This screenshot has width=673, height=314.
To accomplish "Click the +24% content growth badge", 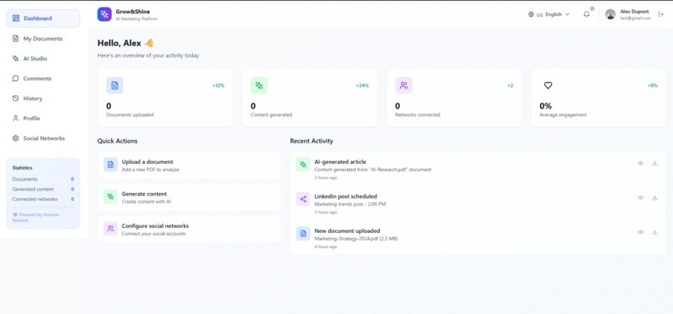I will (x=362, y=85).
